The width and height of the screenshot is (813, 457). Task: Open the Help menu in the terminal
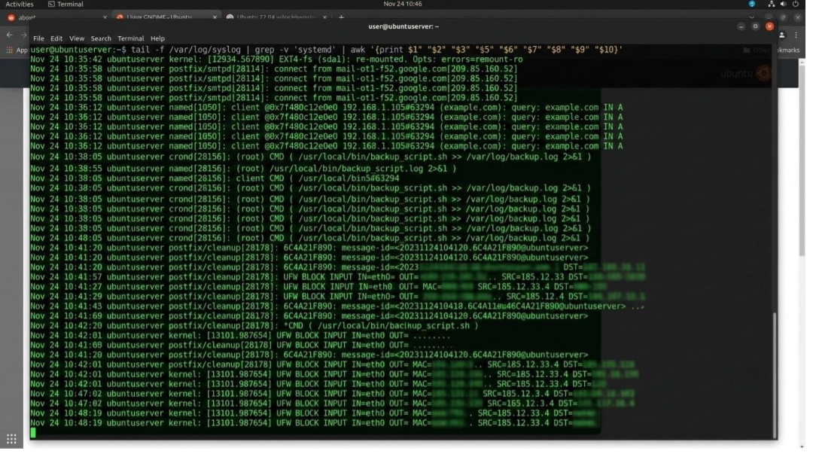(x=157, y=38)
